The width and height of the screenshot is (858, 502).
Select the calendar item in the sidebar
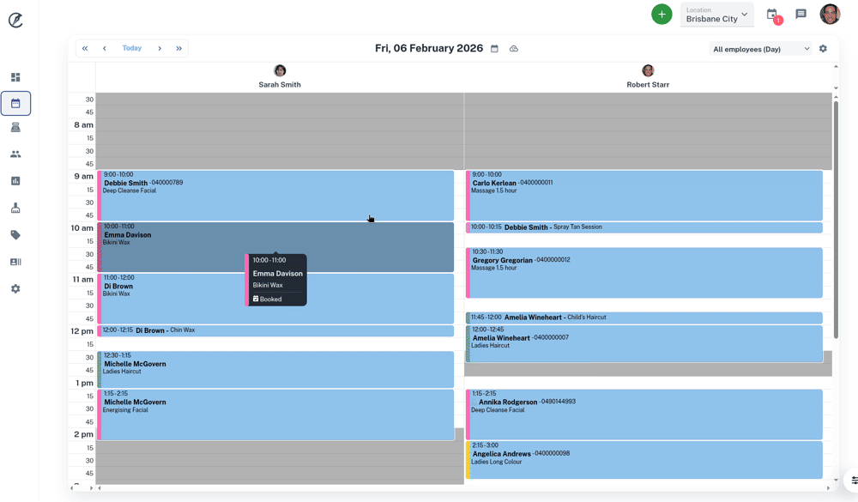(15, 103)
